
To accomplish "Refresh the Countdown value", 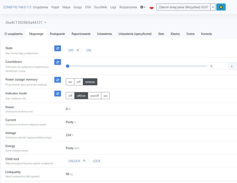I will click(57, 62).
